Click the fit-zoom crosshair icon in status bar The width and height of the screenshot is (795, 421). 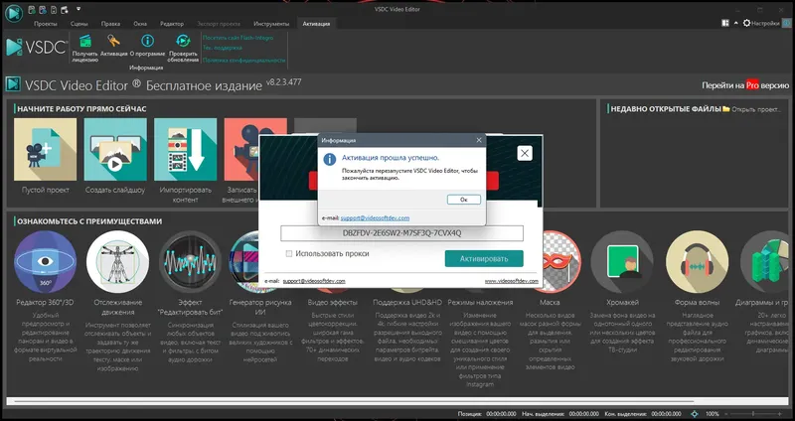click(695, 414)
